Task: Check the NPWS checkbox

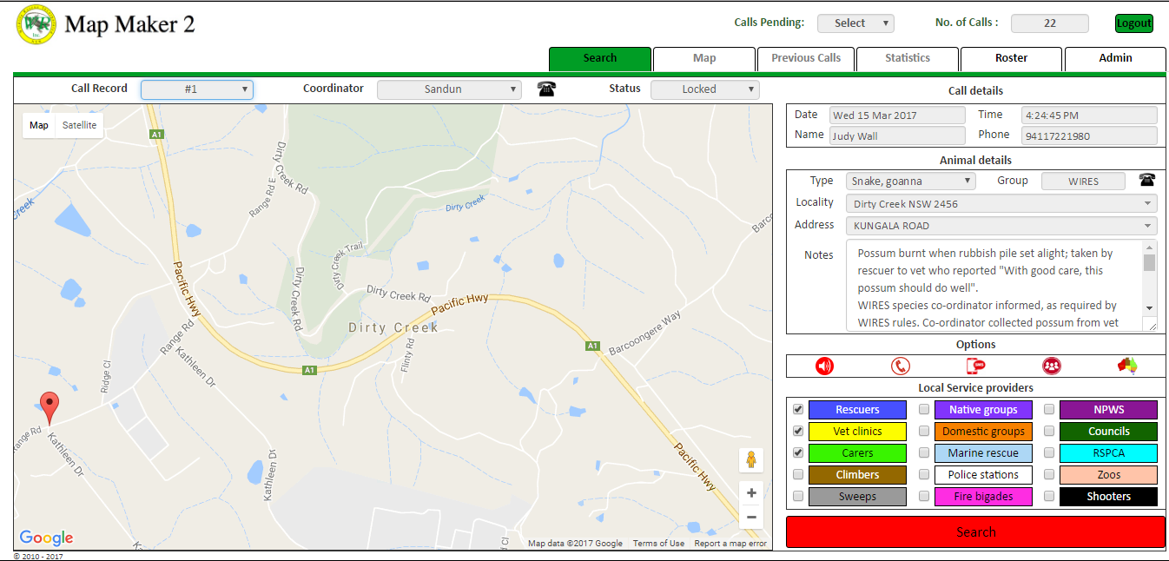Action: (1049, 409)
